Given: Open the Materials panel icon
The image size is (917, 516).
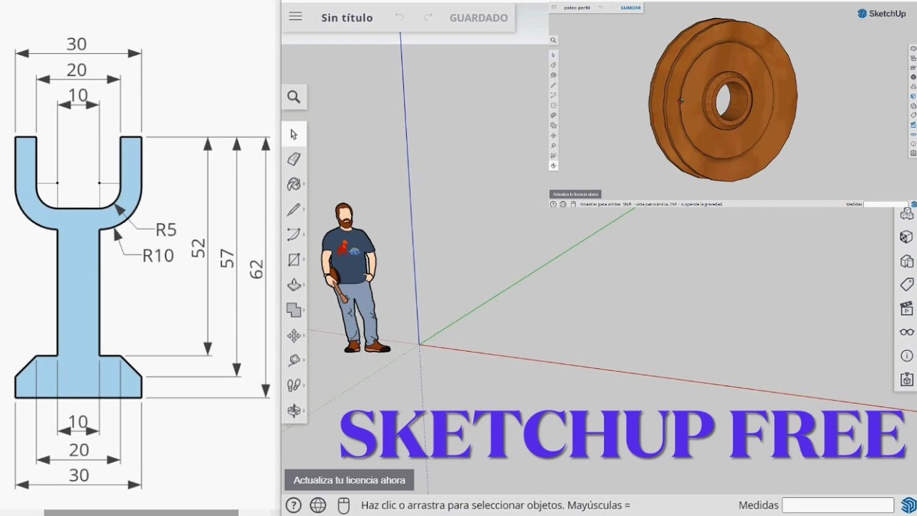Looking at the screenshot, I should click(x=907, y=237).
